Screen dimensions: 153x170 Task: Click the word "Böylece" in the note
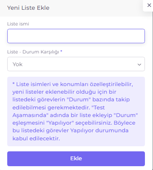[125, 123]
